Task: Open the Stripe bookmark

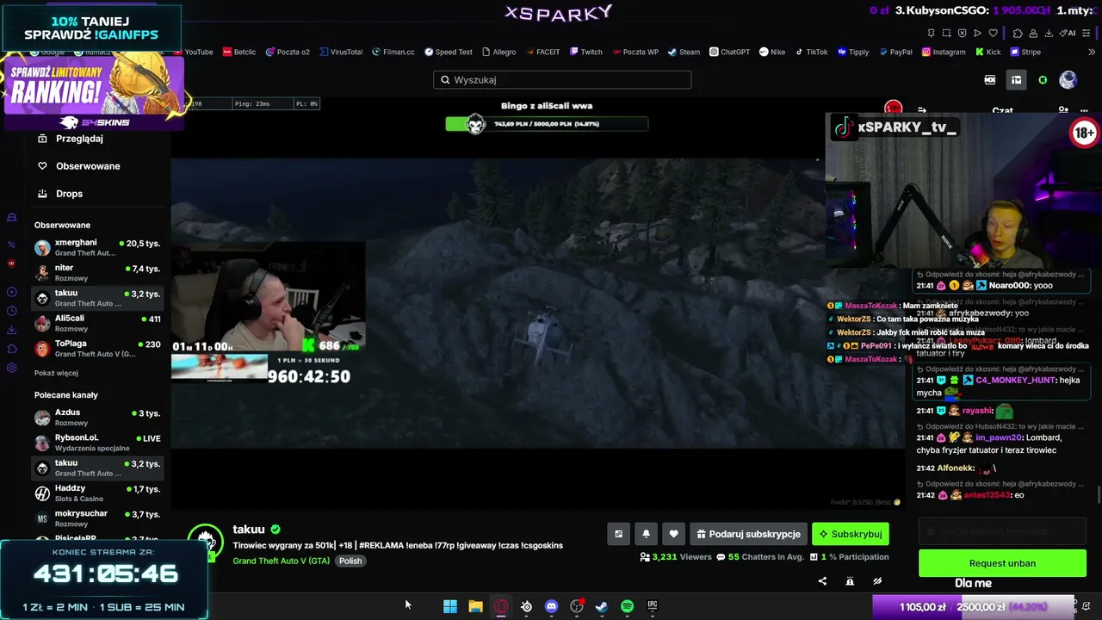Action: coord(1025,52)
